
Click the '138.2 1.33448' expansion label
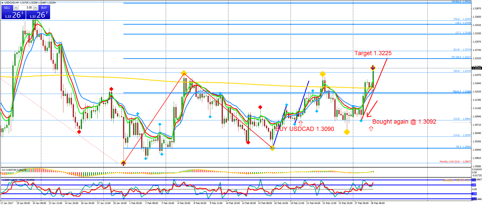click(463, 23)
